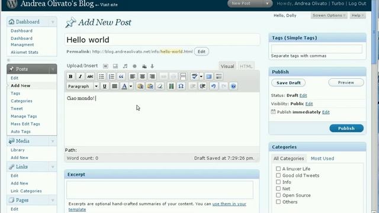379x213 pixels.
Task: Insert embedded media film icon
Action: pyautogui.click(x=171, y=86)
